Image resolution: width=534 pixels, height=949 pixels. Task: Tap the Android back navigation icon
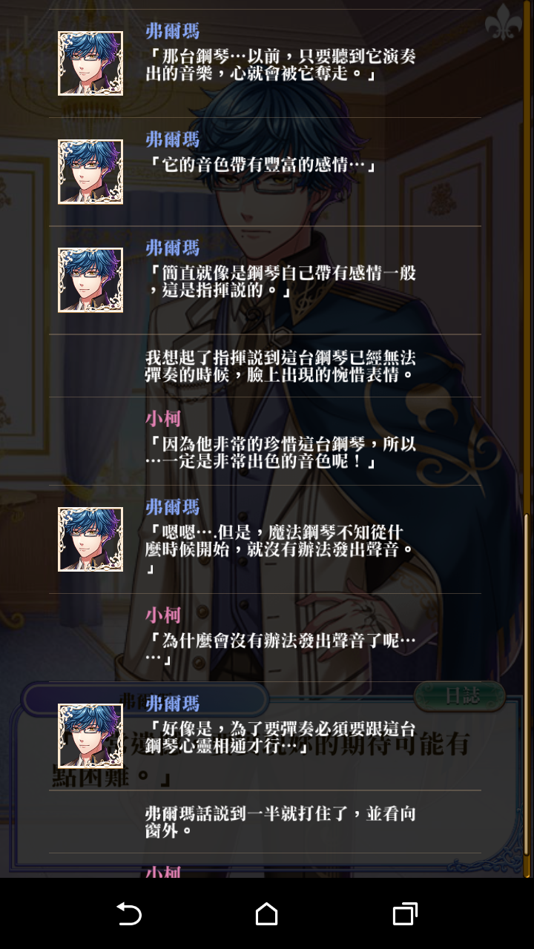pyautogui.click(x=129, y=913)
